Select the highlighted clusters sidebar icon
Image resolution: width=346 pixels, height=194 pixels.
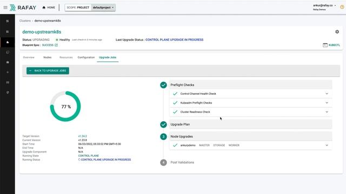point(8,42)
